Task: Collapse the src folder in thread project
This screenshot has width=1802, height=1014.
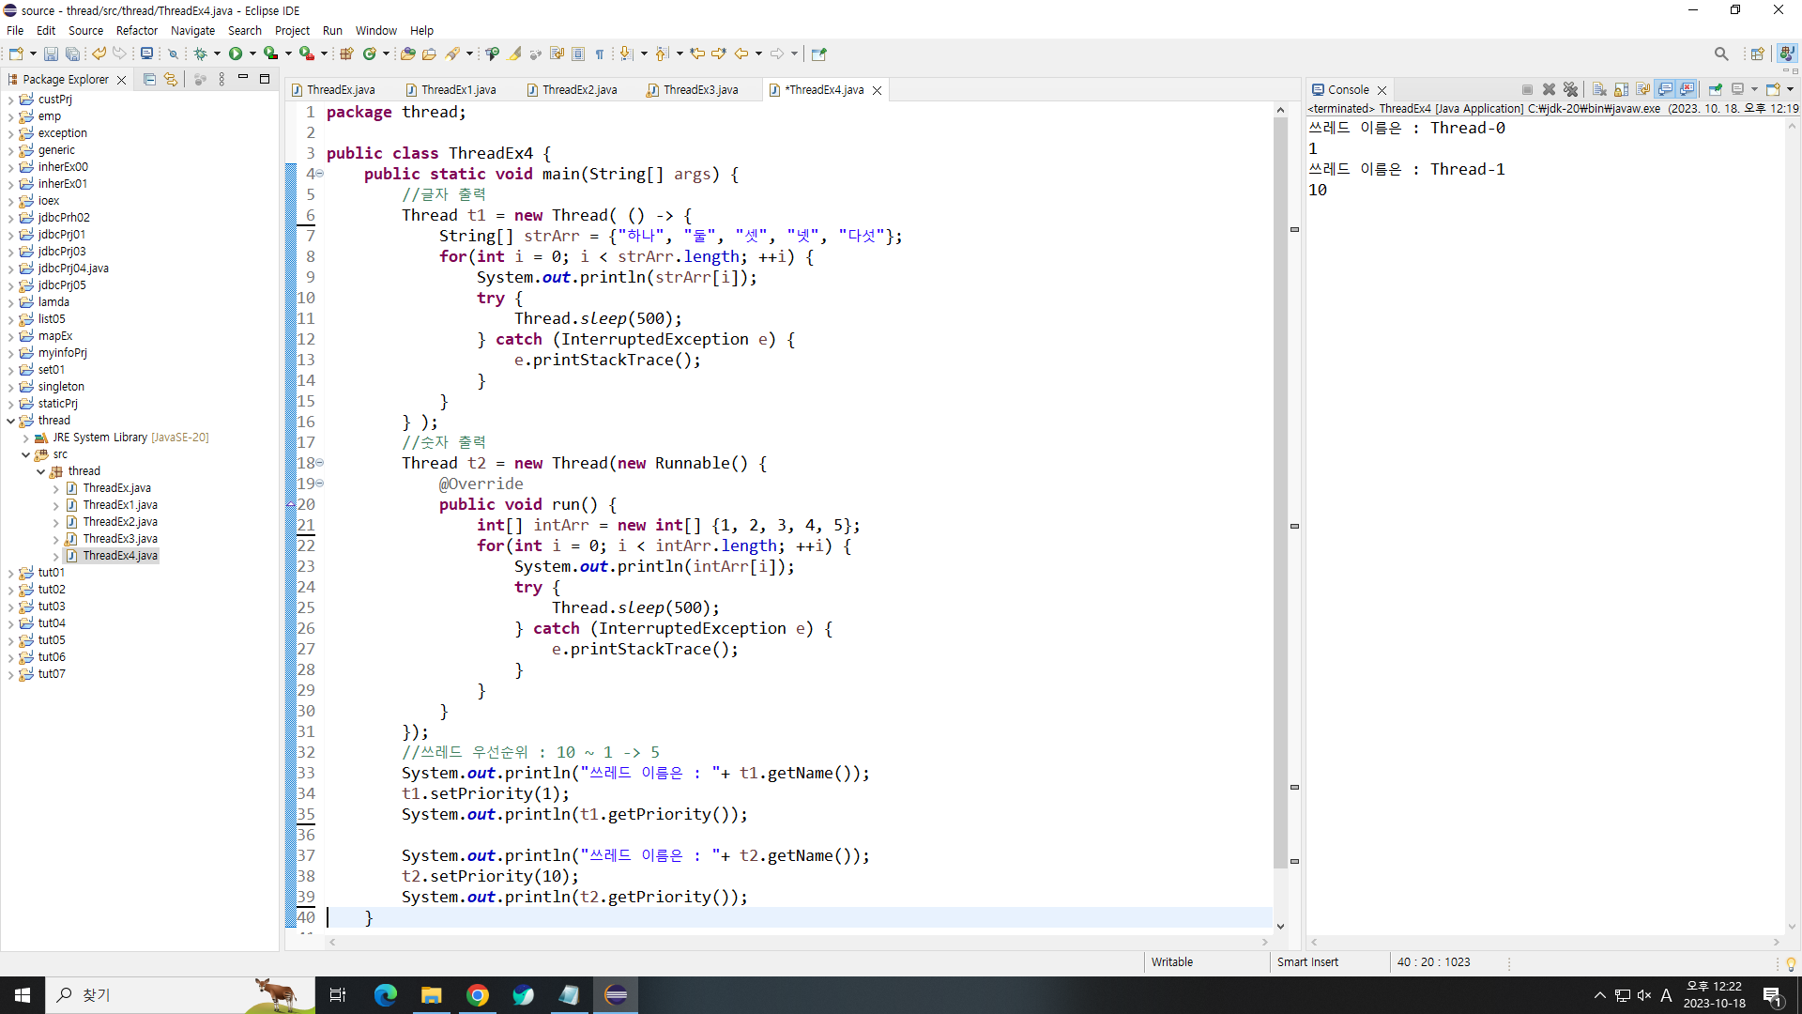Action: (x=25, y=454)
